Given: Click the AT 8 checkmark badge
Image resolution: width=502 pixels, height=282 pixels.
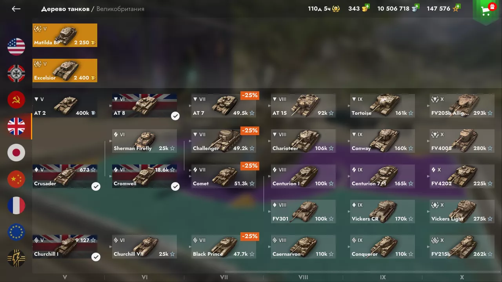Looking at the screenshot, I should point(175,116).
